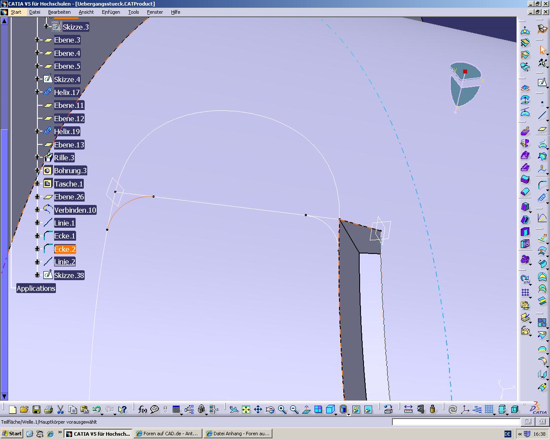Expand the Rille.3 tree node

coord(37,157)
